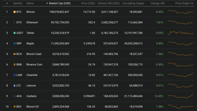Click the Tether USDT coin icon
The height and width of the screenshot is (111, 197).
coord(15,33)
